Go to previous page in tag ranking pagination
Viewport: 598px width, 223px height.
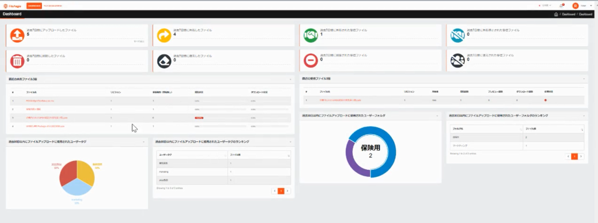(x=274, y=190)
